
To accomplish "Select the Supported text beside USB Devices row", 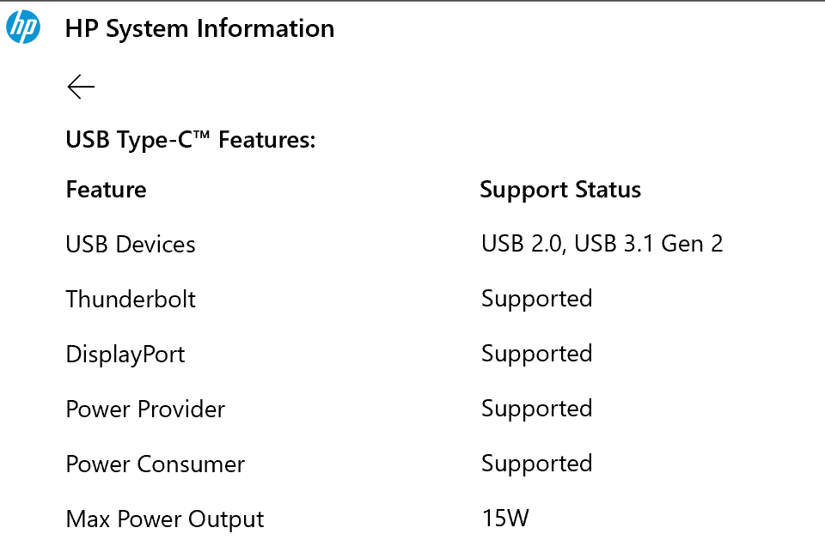I will tap(602, 244).
